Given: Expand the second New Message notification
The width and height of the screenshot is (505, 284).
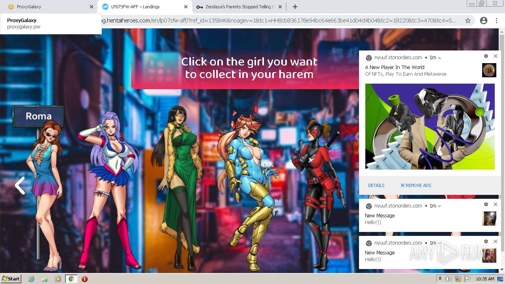Looking at the screenshot, I should pyautogui.click(x=440, y=243).
